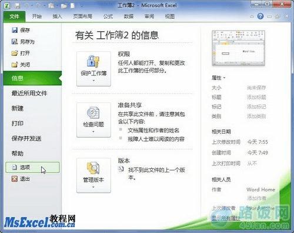Click the 残障人士难以阅读的内容 bullet item
This screenshot has height=233, width=294.
156,139
